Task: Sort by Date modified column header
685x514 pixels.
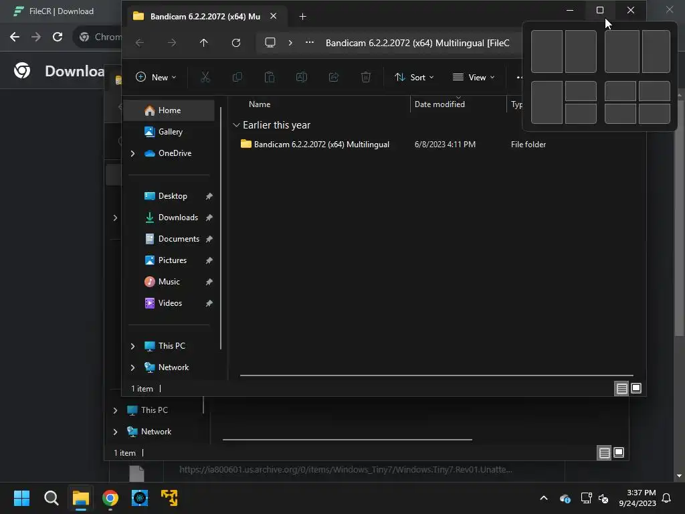Action: pyautogui.click(x=439, y=104)
